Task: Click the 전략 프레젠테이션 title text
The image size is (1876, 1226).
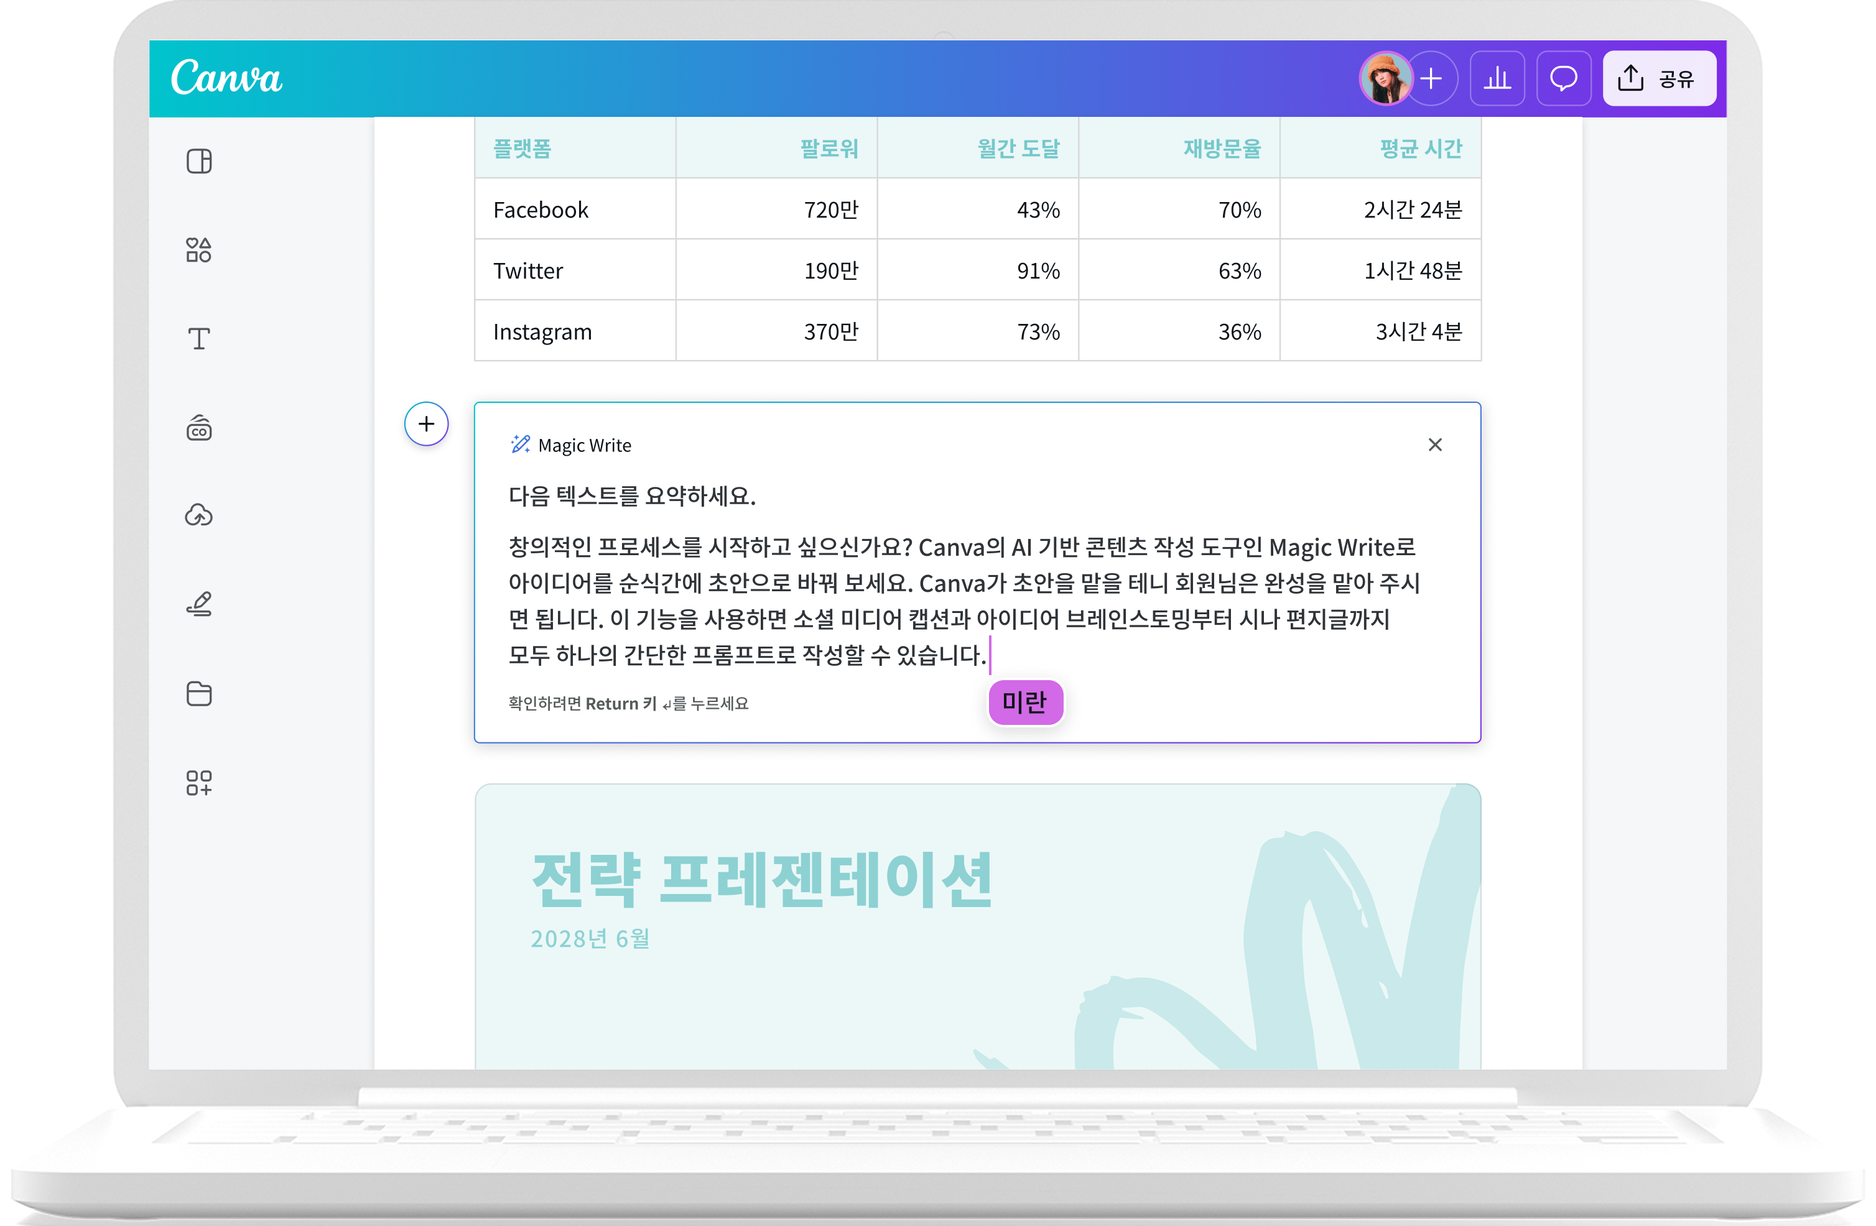Action: (761, 879)
